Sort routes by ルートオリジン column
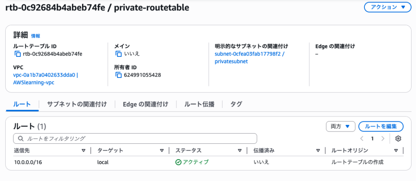The image size is (416, 181). tap(396, 151)
